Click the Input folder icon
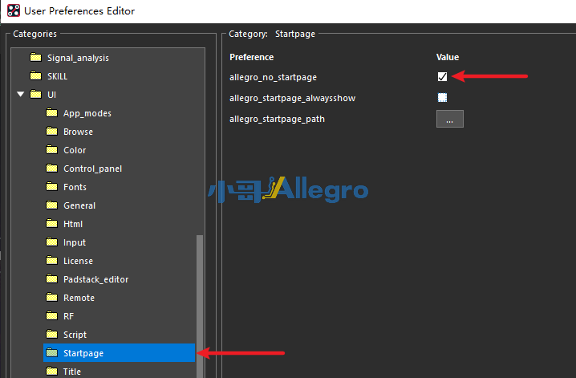 point(52,242)
